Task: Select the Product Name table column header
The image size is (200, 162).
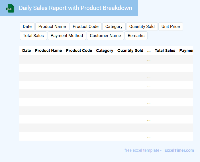Action: point(48,50)
